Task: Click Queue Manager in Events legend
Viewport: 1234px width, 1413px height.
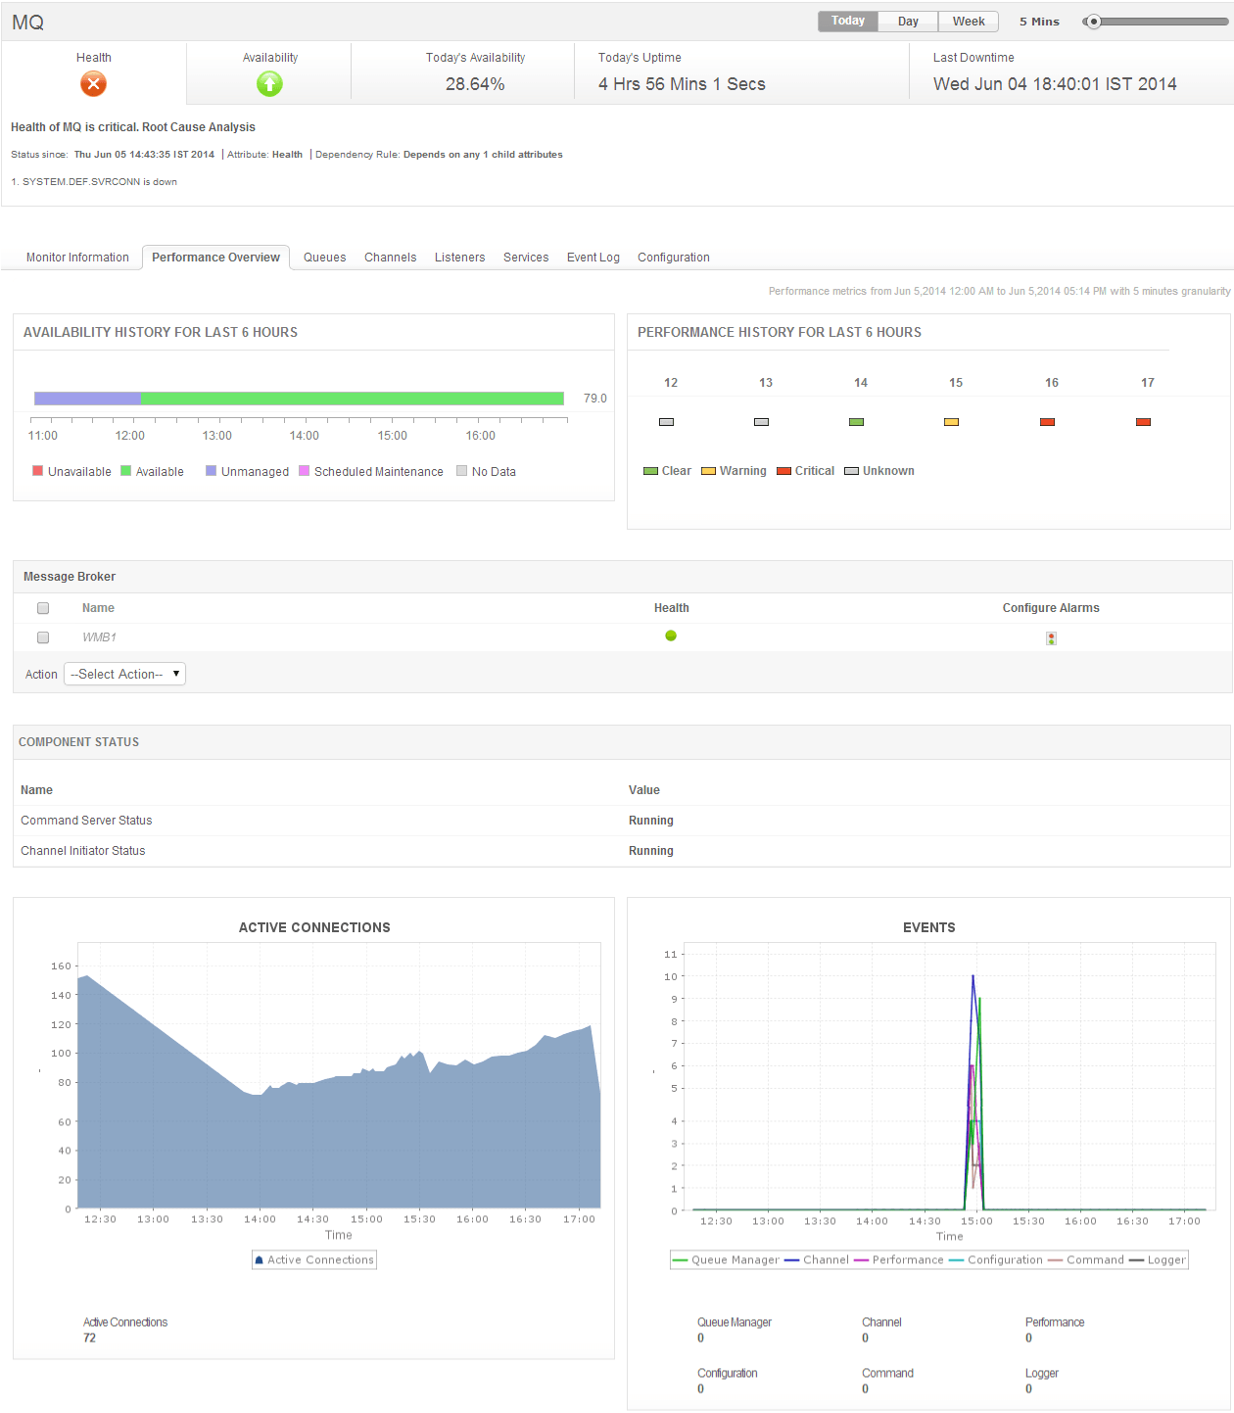Action: point(727,1260)
